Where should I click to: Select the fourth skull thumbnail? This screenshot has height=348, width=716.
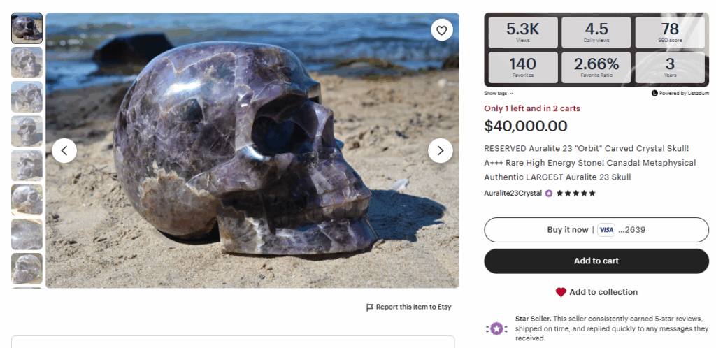click(x=27, y=131)
